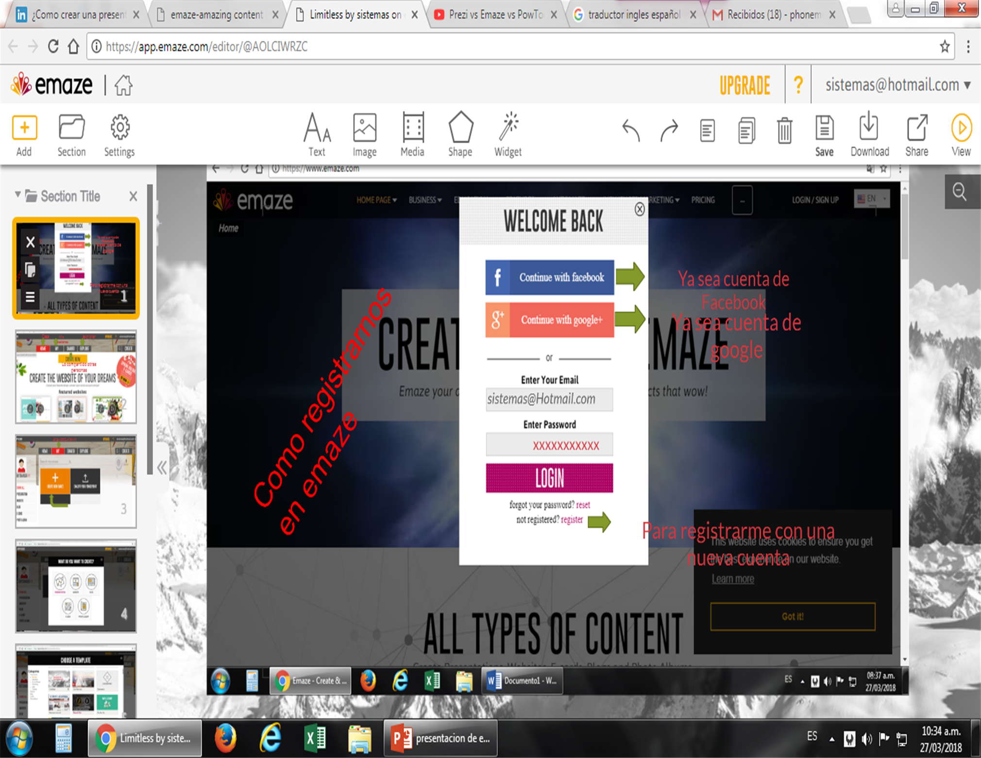Screen dimensions: 981x758
Task: Undo the last action
Action: 631,130
